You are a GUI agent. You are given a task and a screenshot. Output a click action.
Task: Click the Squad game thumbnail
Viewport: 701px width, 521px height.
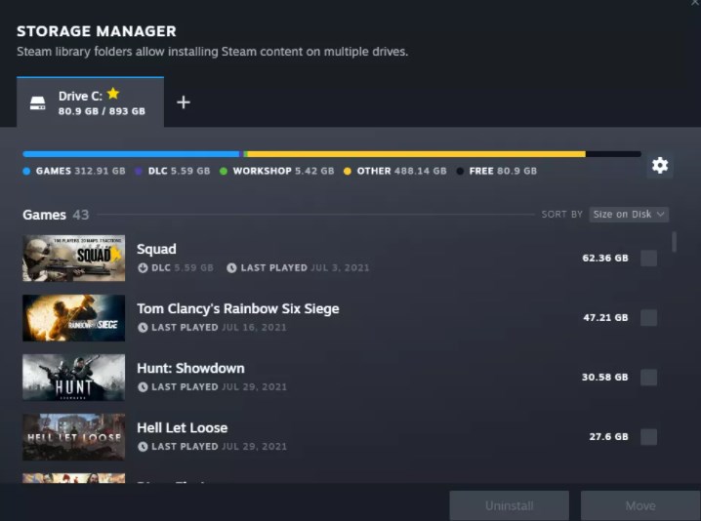tap(74, 259)
